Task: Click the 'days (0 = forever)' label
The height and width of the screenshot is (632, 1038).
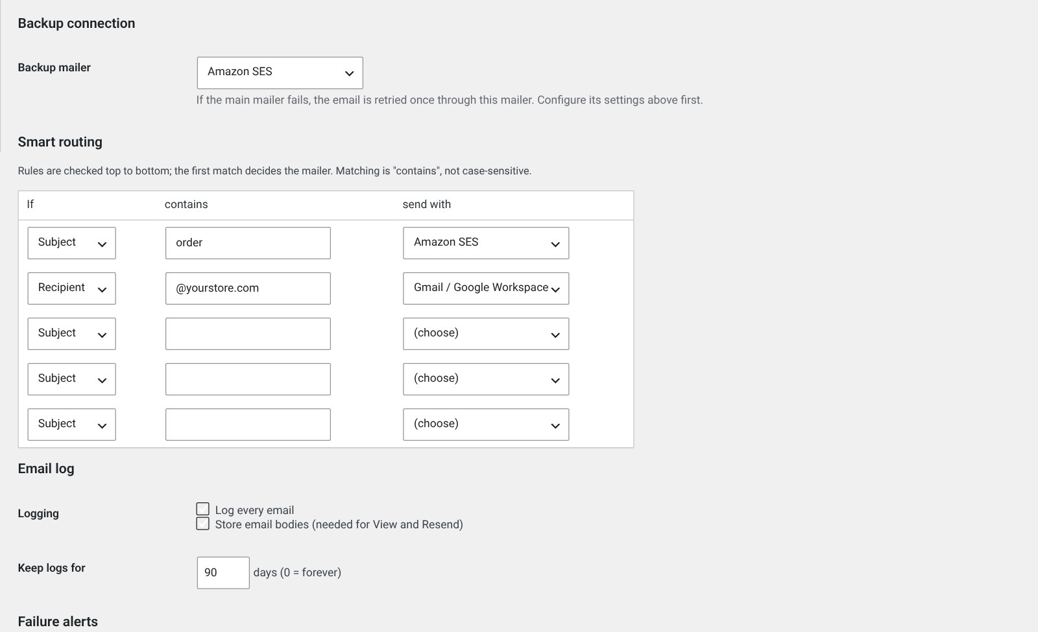Action: 297,572
